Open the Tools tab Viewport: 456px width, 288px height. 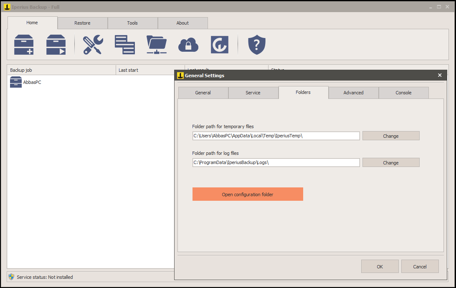132,23
